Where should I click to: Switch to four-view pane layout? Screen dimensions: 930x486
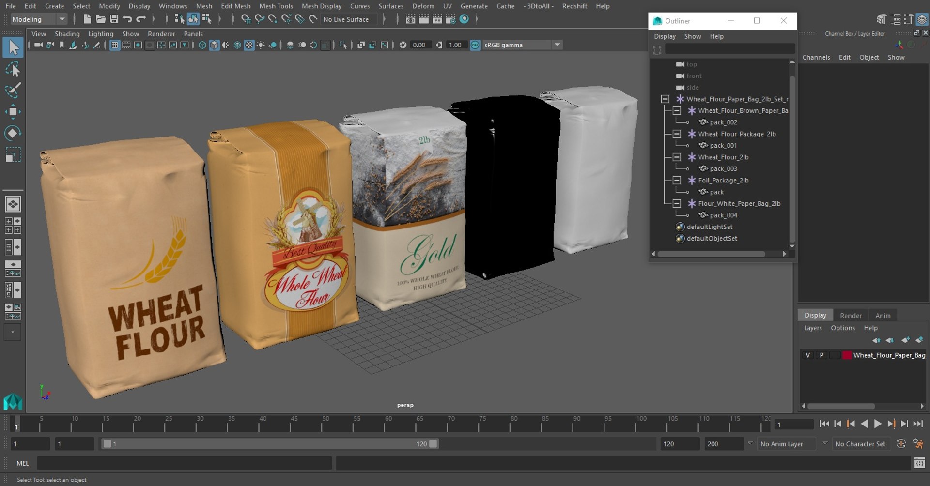13,226
